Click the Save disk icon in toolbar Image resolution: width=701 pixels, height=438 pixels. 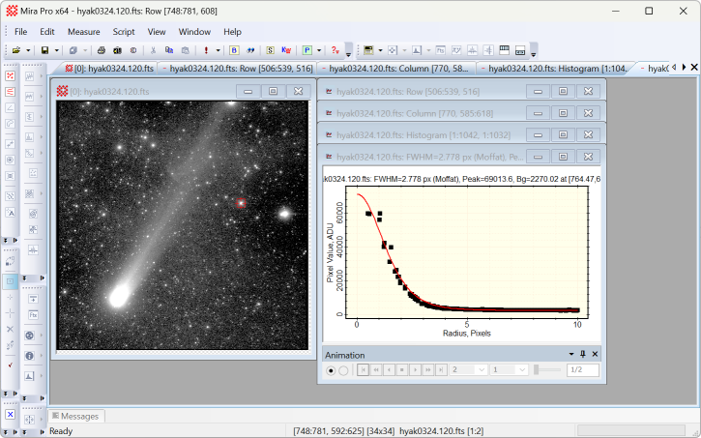44,49
